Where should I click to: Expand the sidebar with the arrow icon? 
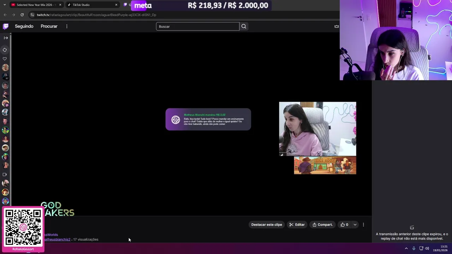[x=6, y=38]
